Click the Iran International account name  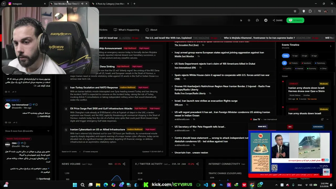[x=20, y=105]
